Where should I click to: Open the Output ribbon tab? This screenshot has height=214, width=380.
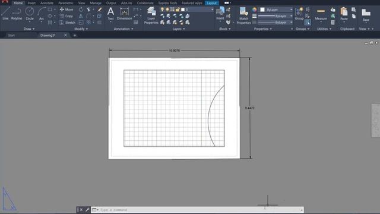pyautogui.click(x=111, y=3)
